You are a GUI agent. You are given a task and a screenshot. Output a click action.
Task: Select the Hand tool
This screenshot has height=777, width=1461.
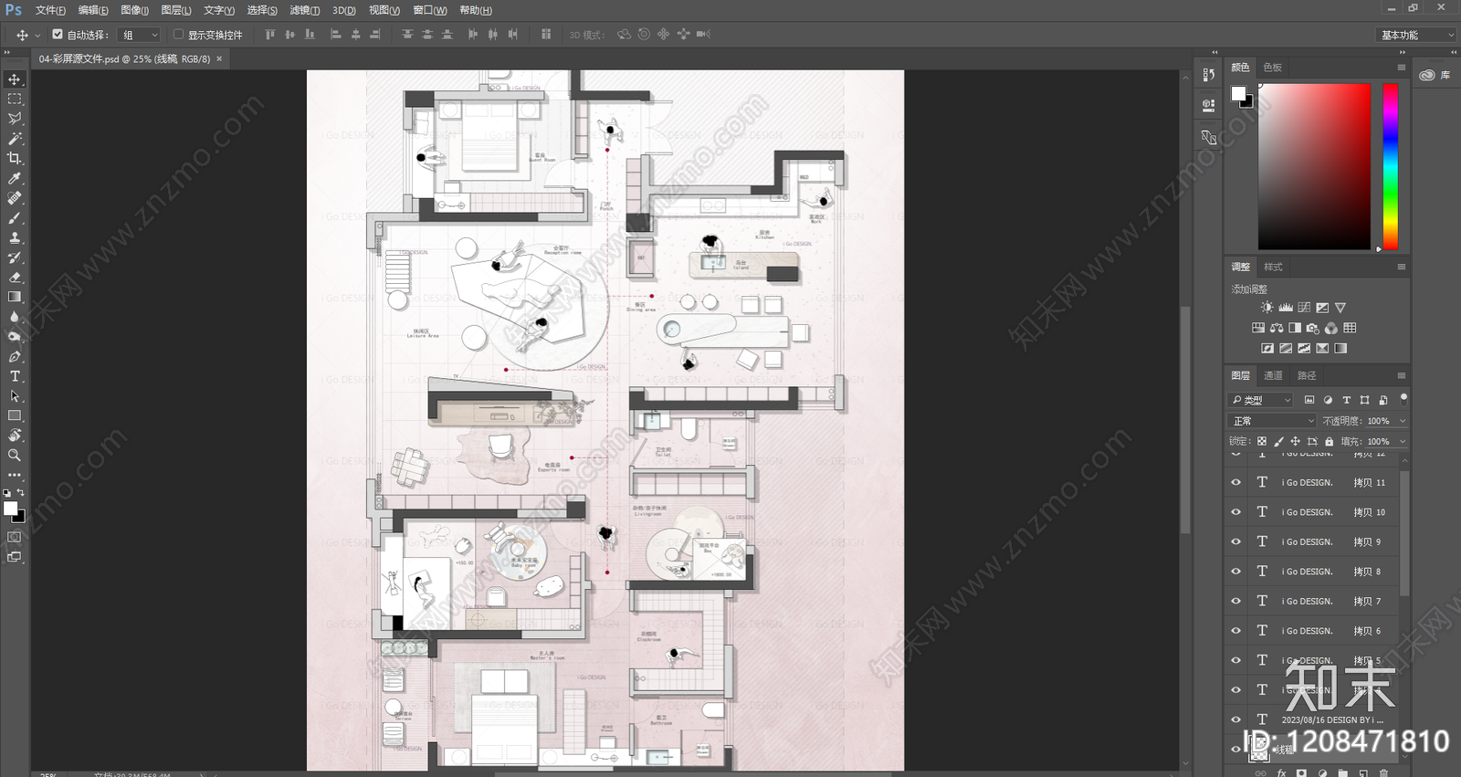[15, 436]
